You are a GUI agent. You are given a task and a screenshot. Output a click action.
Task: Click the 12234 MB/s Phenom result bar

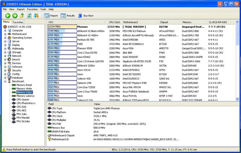(x=62, y=27)
